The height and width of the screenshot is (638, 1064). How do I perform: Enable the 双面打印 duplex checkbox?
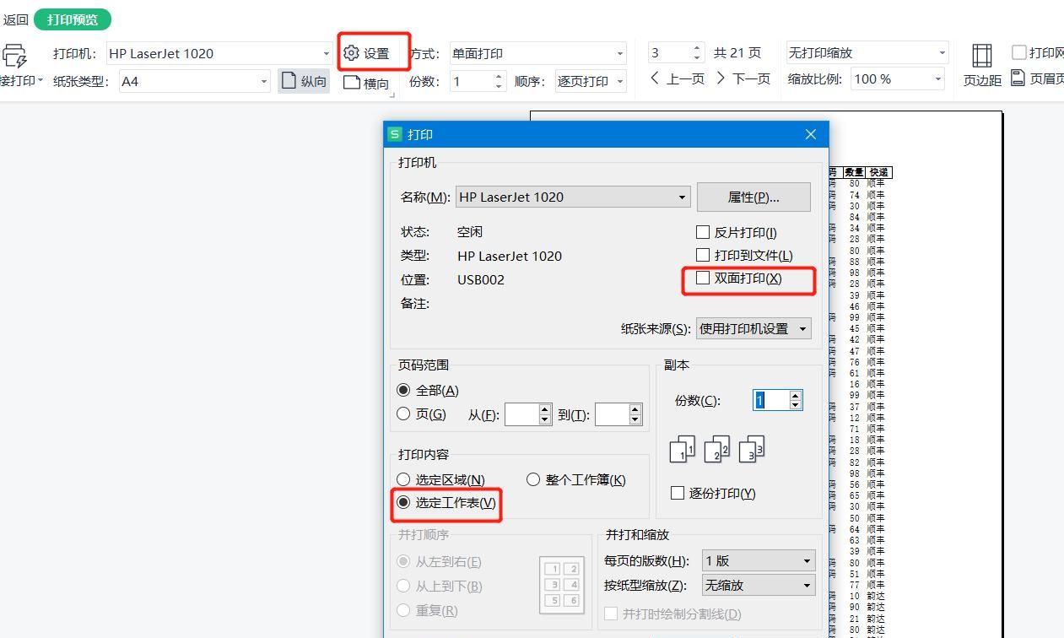(x=703, y=278)
